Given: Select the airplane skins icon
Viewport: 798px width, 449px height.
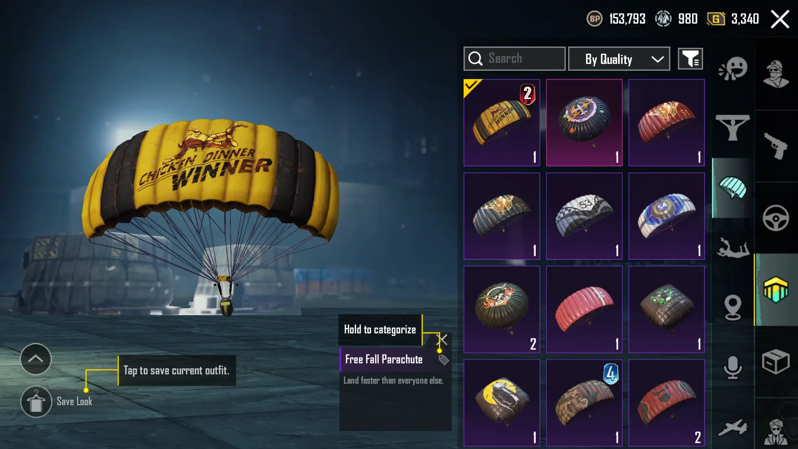Looking at the screenshot, I should (x=733, y=427).
